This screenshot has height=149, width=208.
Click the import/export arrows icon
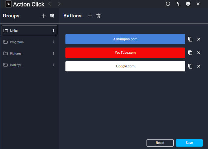[x=178, y=4]
